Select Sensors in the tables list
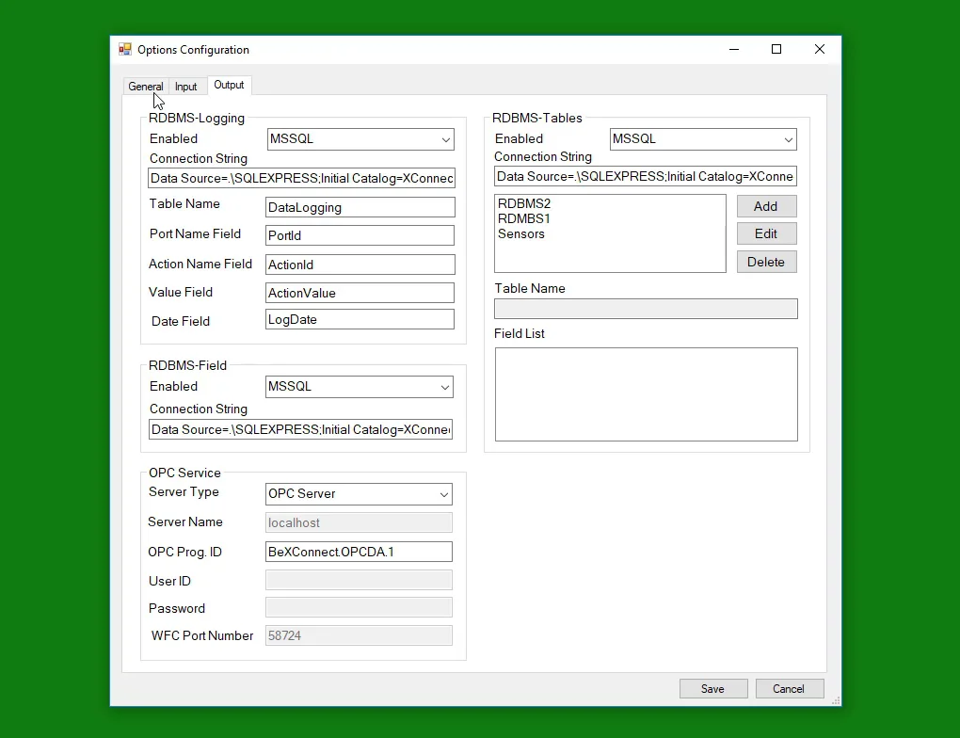960x738 pixels. pos(521,234)
